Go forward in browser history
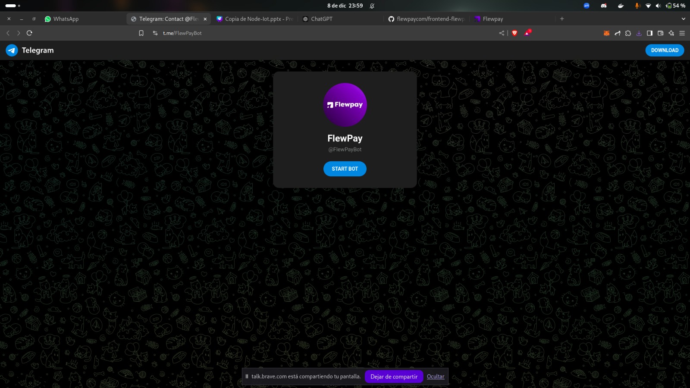This screenshot has height=388, width=690. point(19,33)
